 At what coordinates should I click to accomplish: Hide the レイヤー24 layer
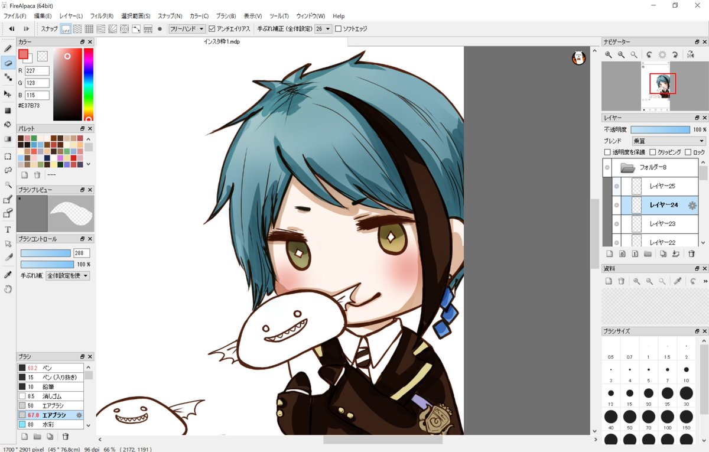tap(616, 205)
